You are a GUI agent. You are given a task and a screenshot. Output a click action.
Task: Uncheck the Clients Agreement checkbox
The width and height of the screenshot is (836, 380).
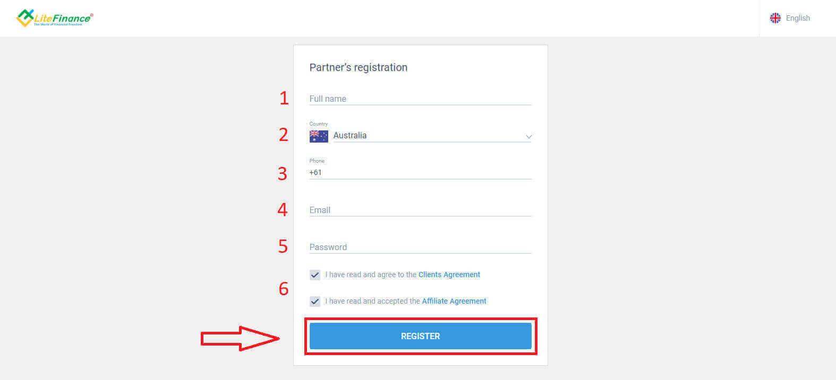315,275
